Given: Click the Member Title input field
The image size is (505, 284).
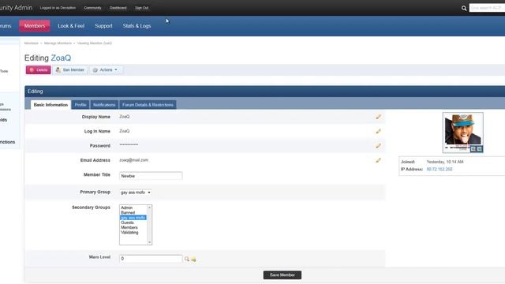Looking at the screenshot, I should [151, 176].
